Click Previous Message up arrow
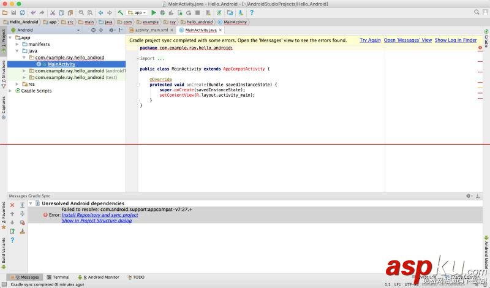 pyautogui.click(x=12, y=214)
